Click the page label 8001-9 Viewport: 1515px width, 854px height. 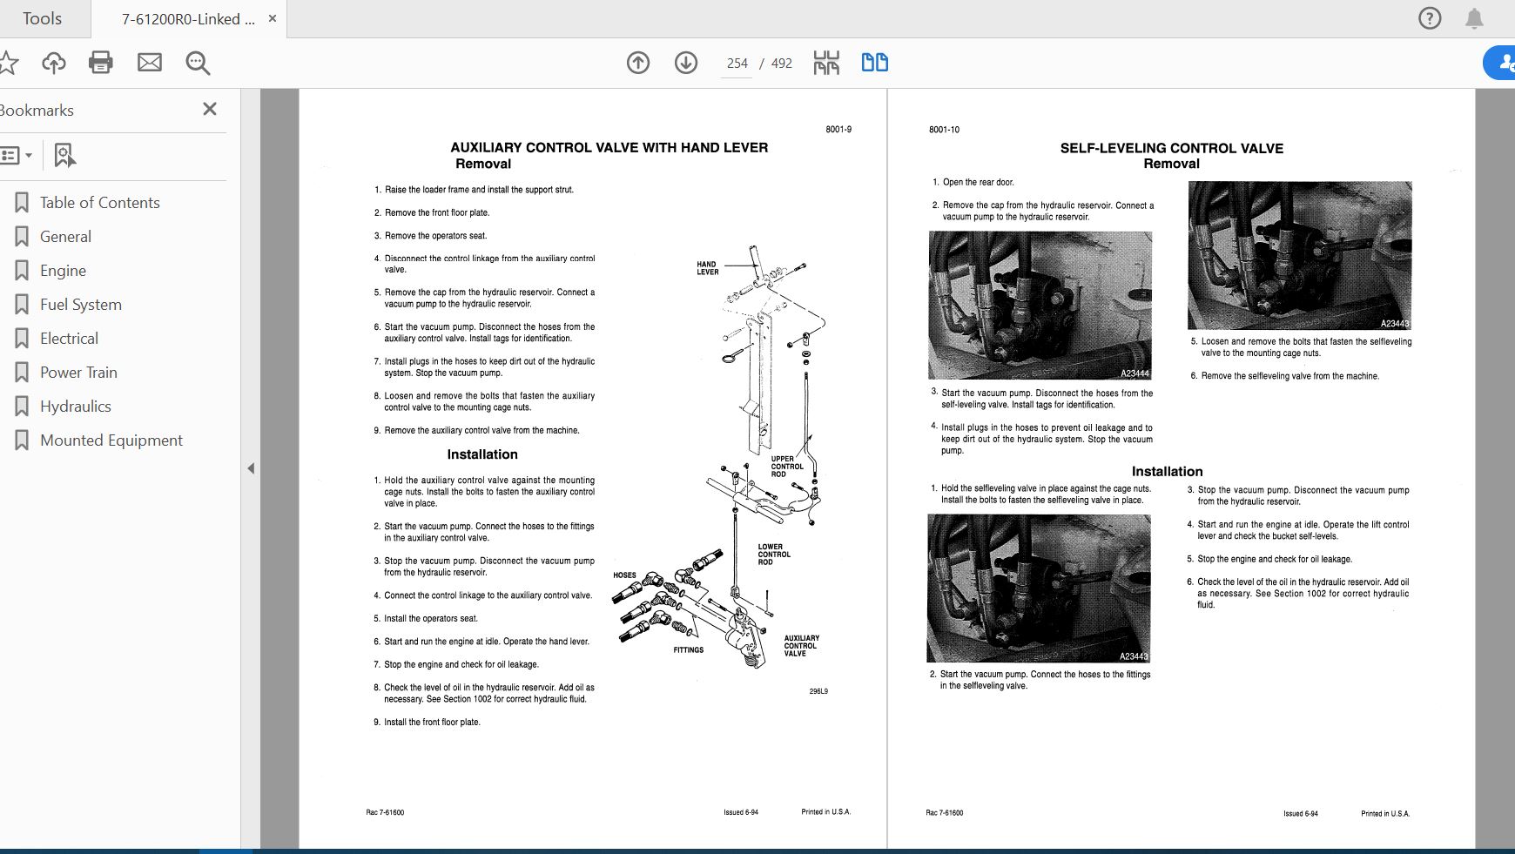[838, 130]
